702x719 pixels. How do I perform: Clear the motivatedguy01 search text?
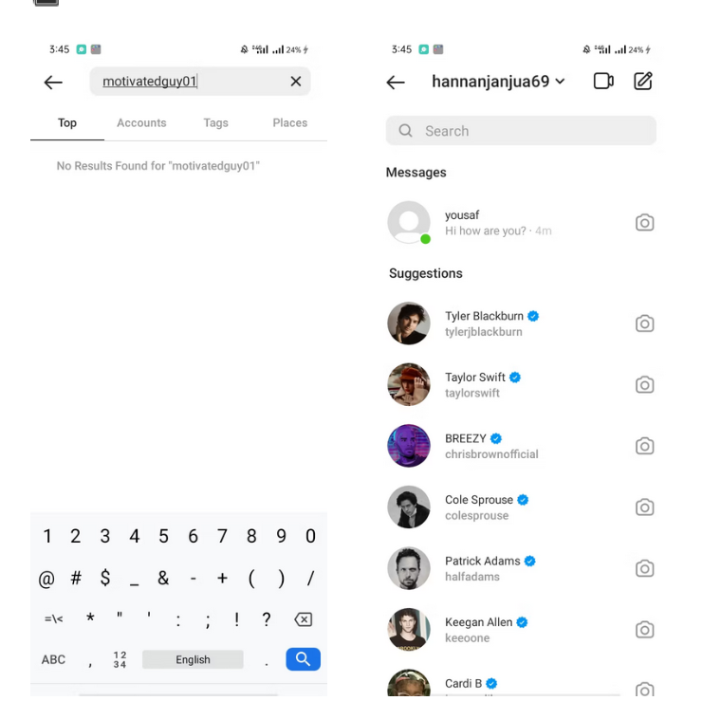click(296, 82)
